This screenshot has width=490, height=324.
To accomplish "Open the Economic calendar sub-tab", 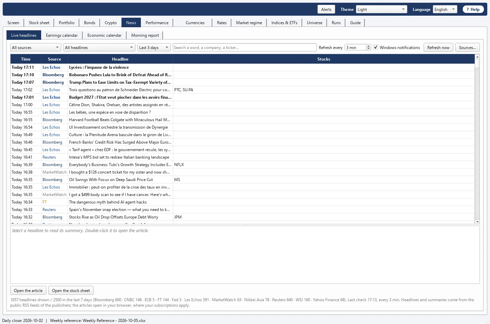I will click(104, 35).
